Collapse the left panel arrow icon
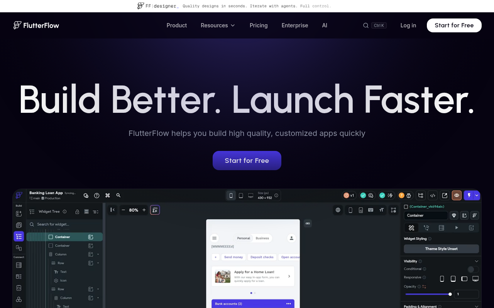 (112, 210)
